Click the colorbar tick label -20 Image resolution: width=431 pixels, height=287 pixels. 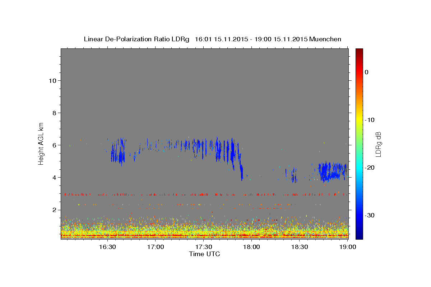tap(370, 168)
